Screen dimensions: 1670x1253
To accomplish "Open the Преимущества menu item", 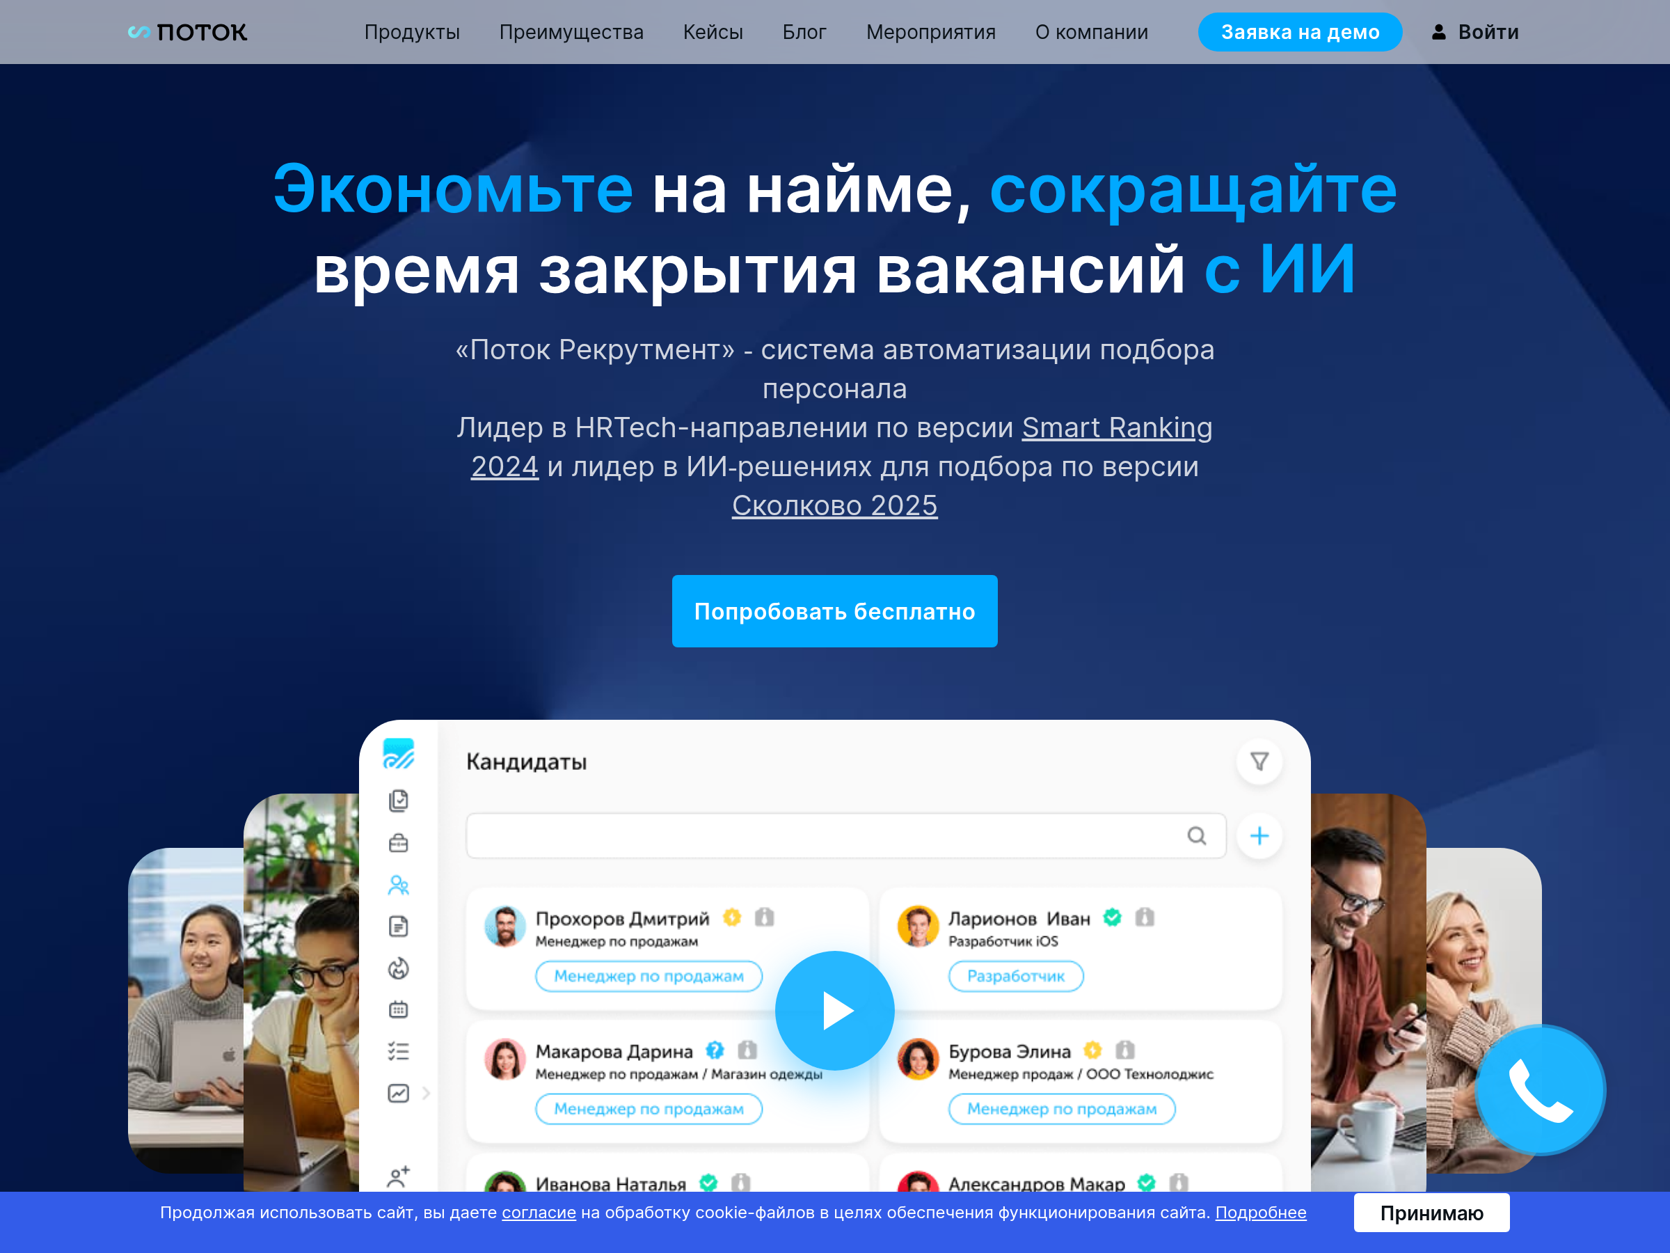I will pyautogui.click(x=571, y=33).
